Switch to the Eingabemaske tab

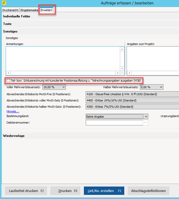click(x=29, y=10)
